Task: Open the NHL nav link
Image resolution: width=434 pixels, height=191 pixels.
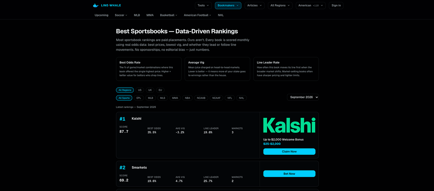Action: [221, 15]
